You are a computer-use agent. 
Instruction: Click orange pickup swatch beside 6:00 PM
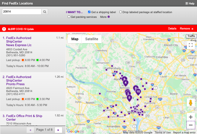click(23, 60)
